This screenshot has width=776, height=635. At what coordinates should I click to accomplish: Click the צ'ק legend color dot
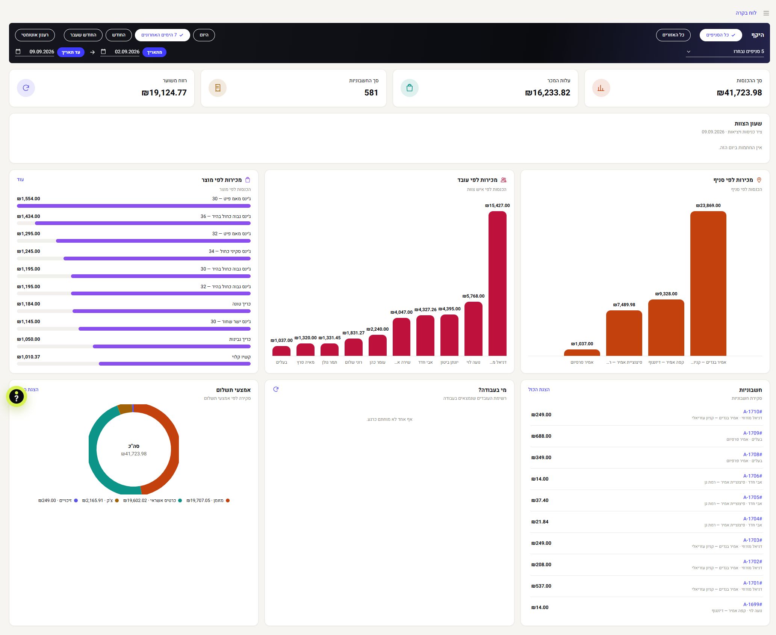tap(117, 500)
